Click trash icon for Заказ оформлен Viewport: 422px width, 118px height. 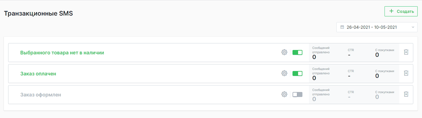pyautogui.click(x=406, y=94)
